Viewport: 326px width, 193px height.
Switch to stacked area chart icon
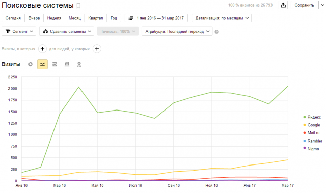point(55,64)
